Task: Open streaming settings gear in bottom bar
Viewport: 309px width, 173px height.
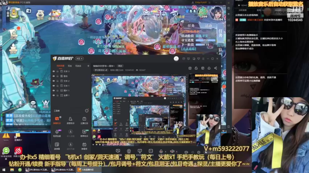Action: (x=199, y=152)
